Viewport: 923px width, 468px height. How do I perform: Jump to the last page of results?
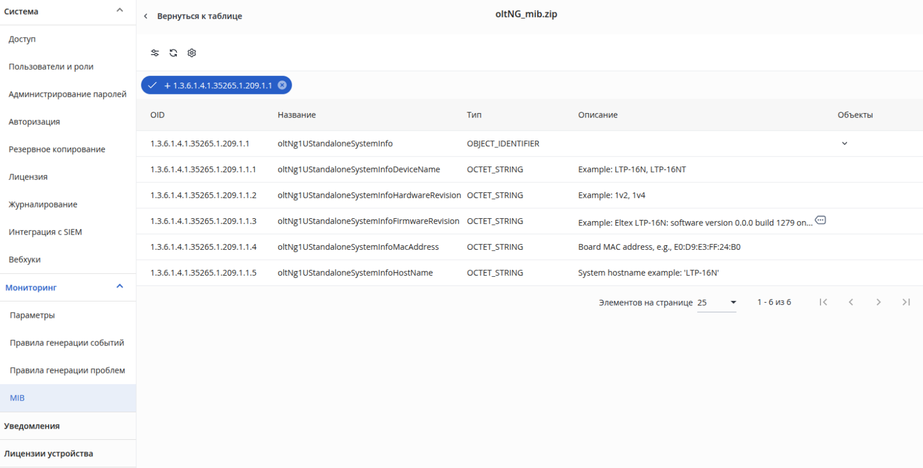click(x=906, y=302)
